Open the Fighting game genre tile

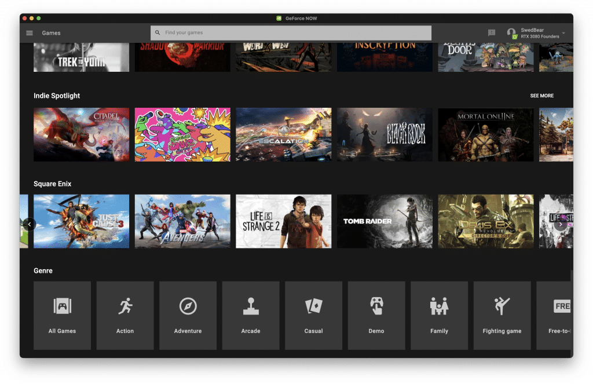point(502,316)
